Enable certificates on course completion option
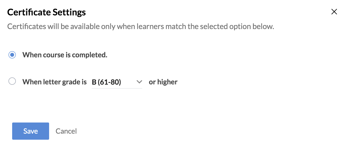 [12, 55]
